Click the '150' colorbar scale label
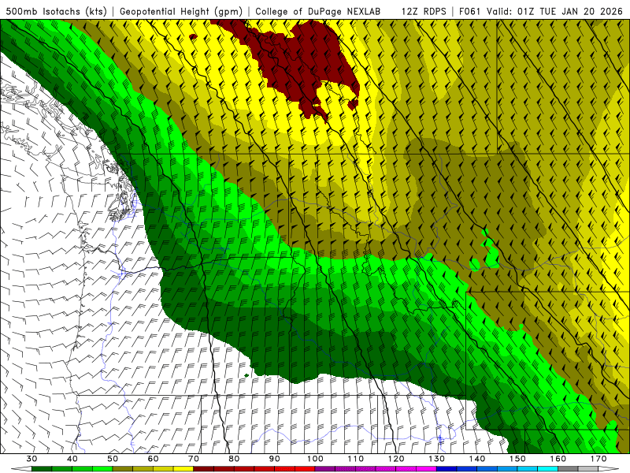The height and width of the screenshot is (473, 630). pos(517,459)
